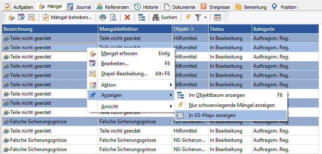Select Im Objektbaum anzeigen
This screenshot has width=322, height=154.
pos(231,95)
